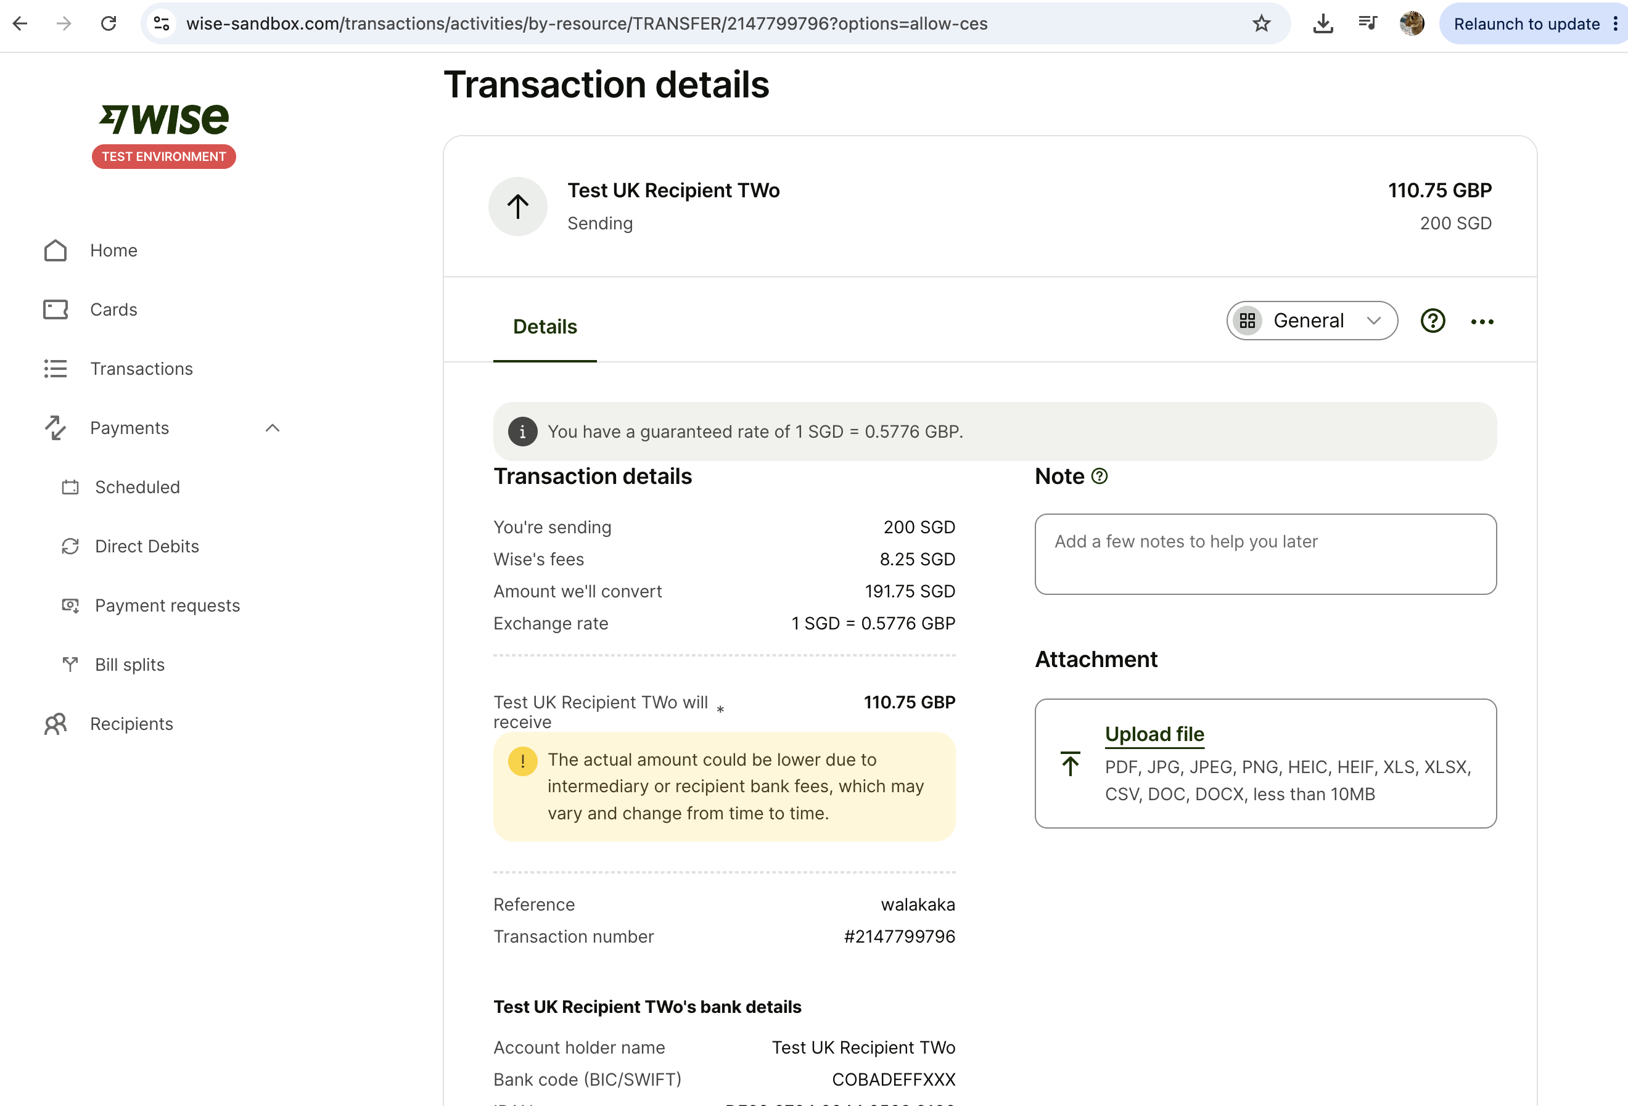Click the Recipients people icon
Image resolution: width=1628 pixels, height=1106 pixels.
pyautogui.click(x=55, y=724)
